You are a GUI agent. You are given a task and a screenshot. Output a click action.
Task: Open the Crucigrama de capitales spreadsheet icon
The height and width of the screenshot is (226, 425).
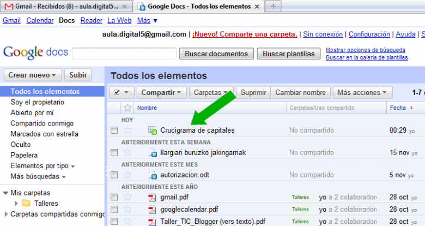pos(153,130)
